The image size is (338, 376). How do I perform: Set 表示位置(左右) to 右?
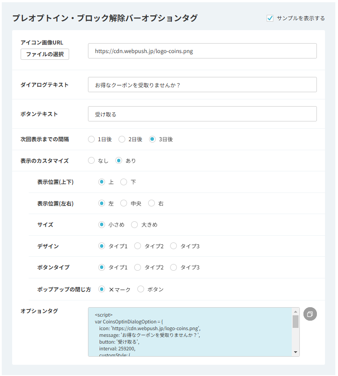[x=151, y=203]
